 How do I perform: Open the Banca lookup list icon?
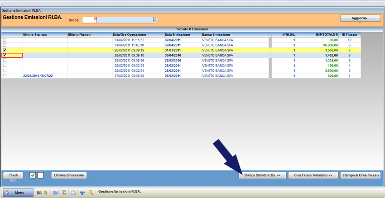click(155, 20)
